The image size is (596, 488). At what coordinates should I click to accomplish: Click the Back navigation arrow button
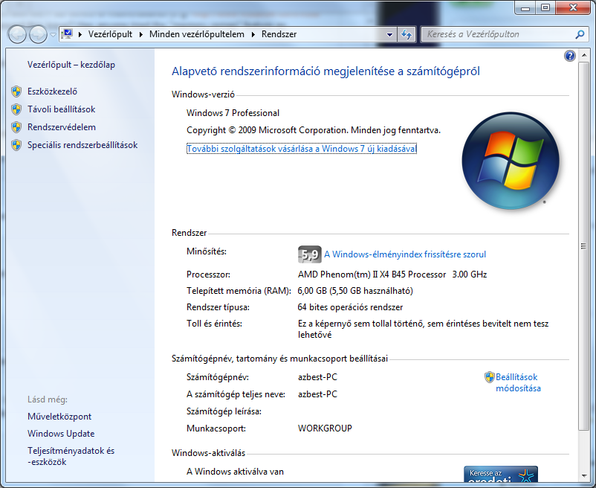(x=17, y=35)
